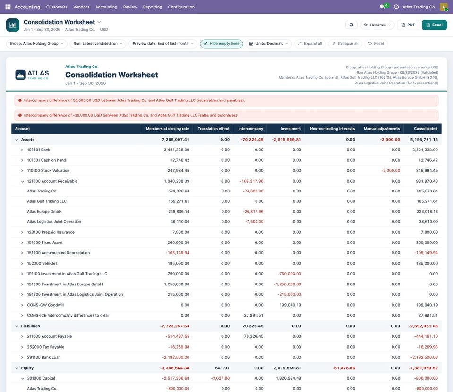Expand the 211000 Account Payable row
This screenshot has width=453, height=392.
click(22, 337)
